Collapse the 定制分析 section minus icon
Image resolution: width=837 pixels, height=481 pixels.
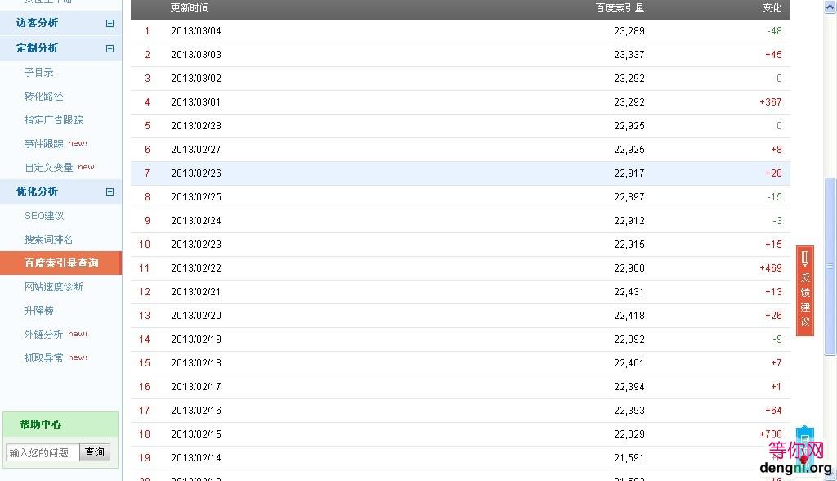[110, 49]
